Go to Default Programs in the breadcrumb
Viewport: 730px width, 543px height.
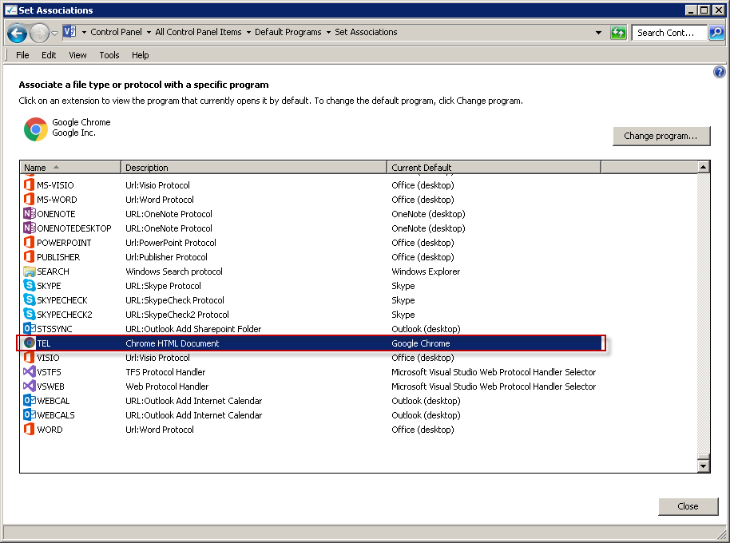(x=288, y=32)
